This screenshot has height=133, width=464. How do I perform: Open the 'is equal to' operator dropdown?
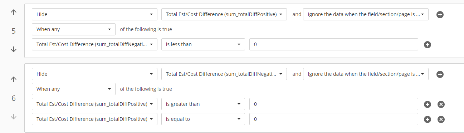coord(203,119)
